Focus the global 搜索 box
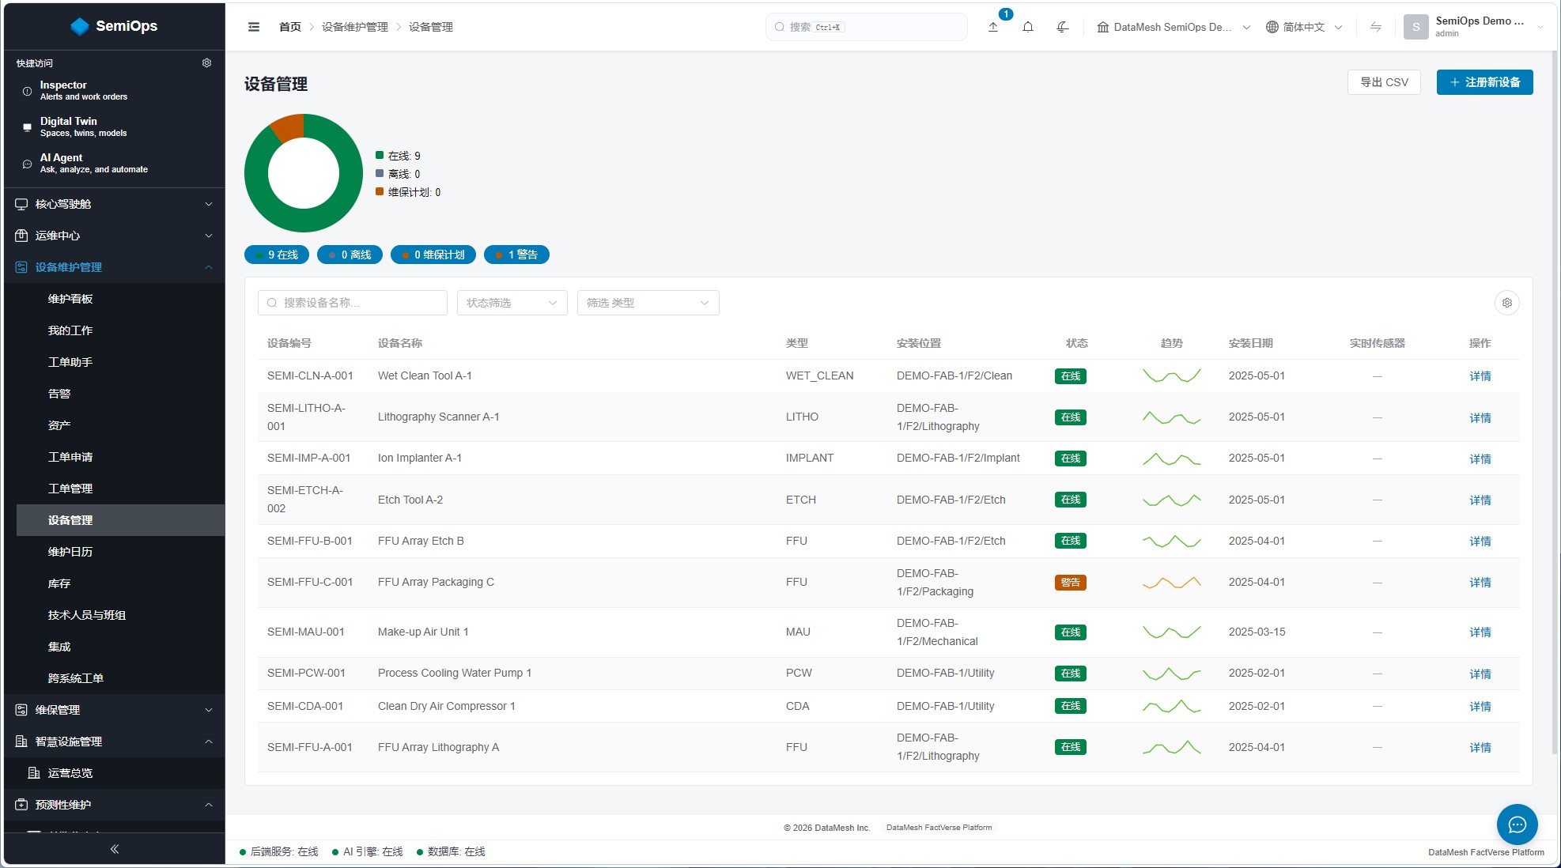 866,27
